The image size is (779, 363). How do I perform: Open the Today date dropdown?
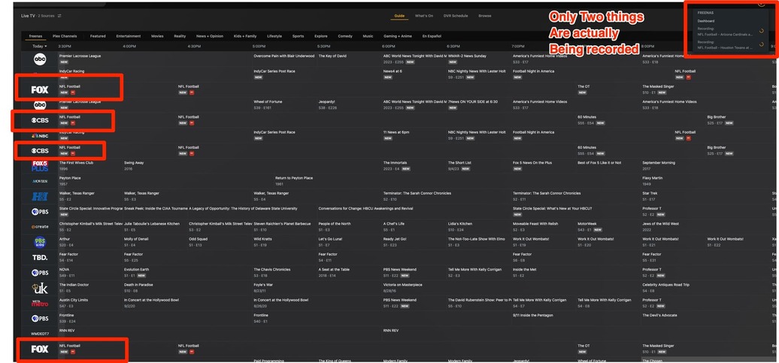tap(40, 46)
